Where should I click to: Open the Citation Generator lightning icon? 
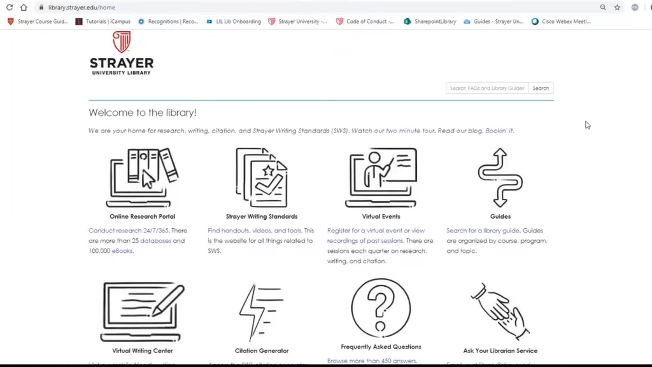click(x=261, y=312)
